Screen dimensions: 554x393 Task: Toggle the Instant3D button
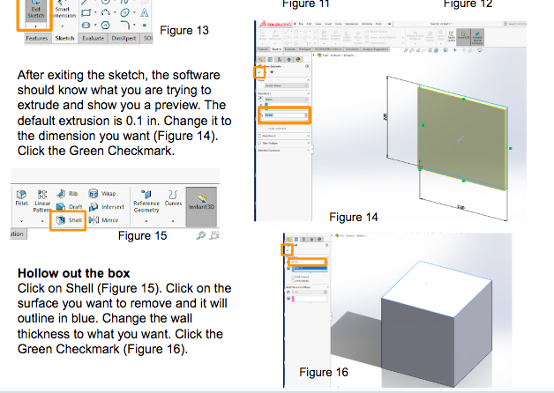click(x=201, y=206)
